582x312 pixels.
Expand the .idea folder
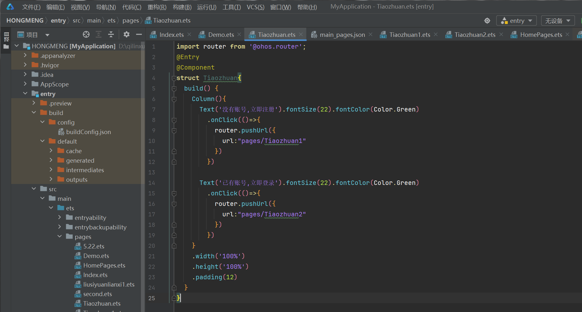[25, 74]
